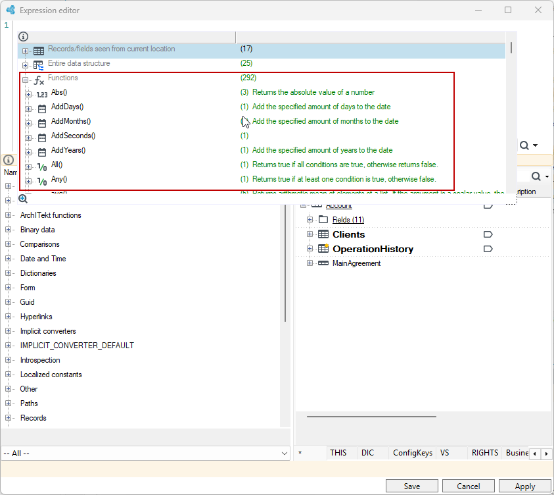Select the RIGHTS tab
Viewport: 554px width, 495px height.
point(485,453)
